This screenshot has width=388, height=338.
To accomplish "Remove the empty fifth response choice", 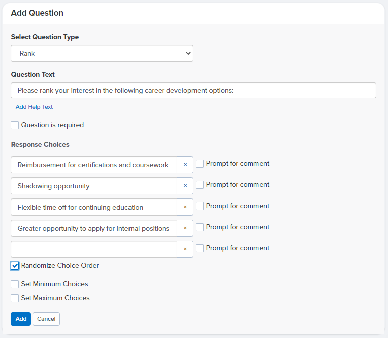I will point(185,249).
